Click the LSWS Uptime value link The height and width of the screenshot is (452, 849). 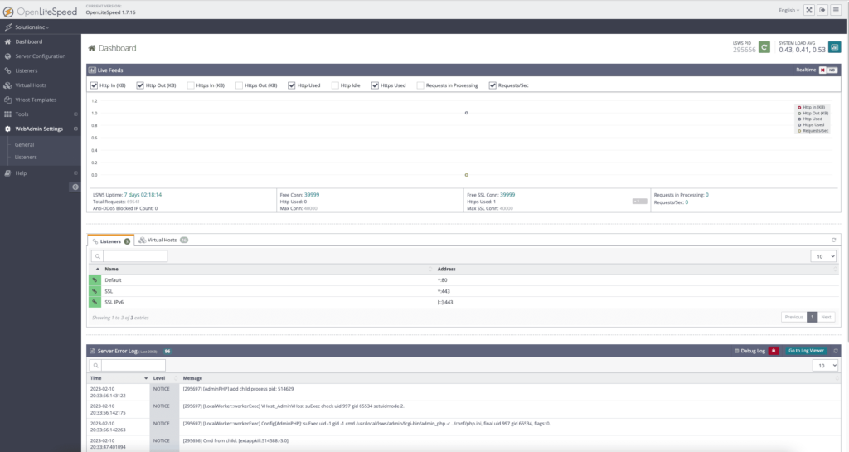pyautogui.click(x=143, y=195)
